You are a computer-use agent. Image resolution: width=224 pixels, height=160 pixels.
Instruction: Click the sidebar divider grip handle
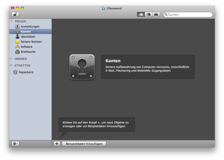(50, 144)
